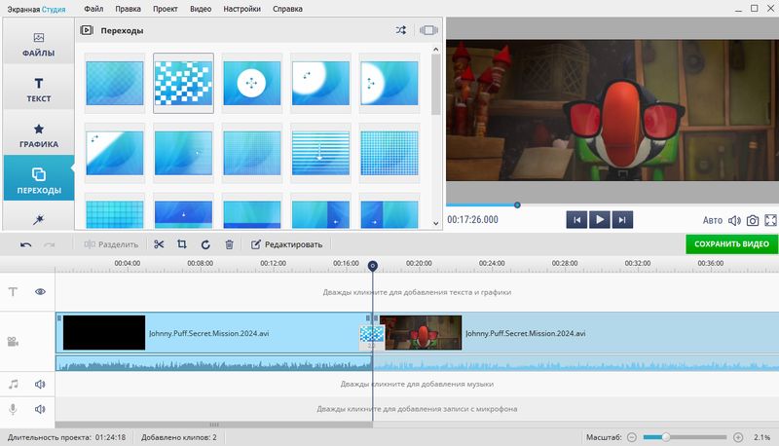Open fullscreen preview mode

pos(770,220)
